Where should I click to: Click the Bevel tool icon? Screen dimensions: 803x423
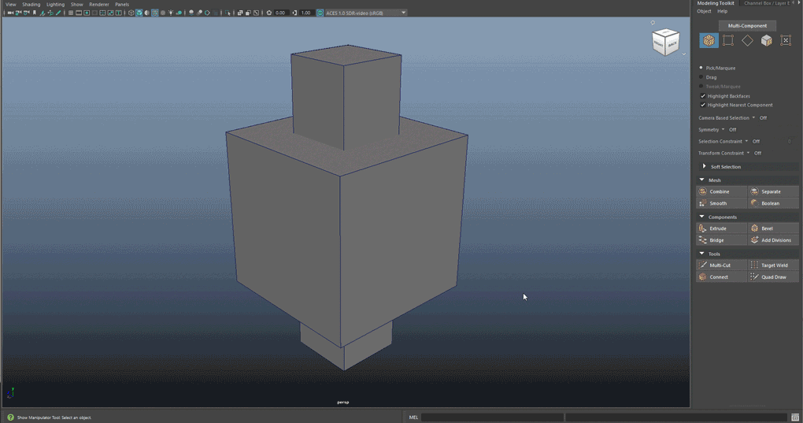click(x=754, y=228)
